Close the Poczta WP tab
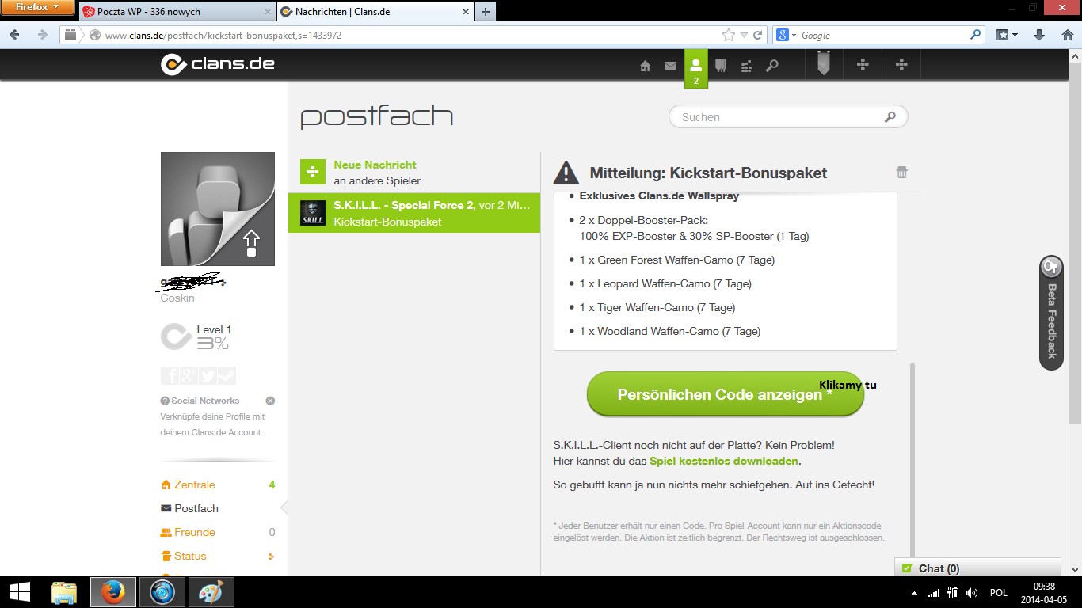The width and height of the screenshot is (1082, 608). 267,12
